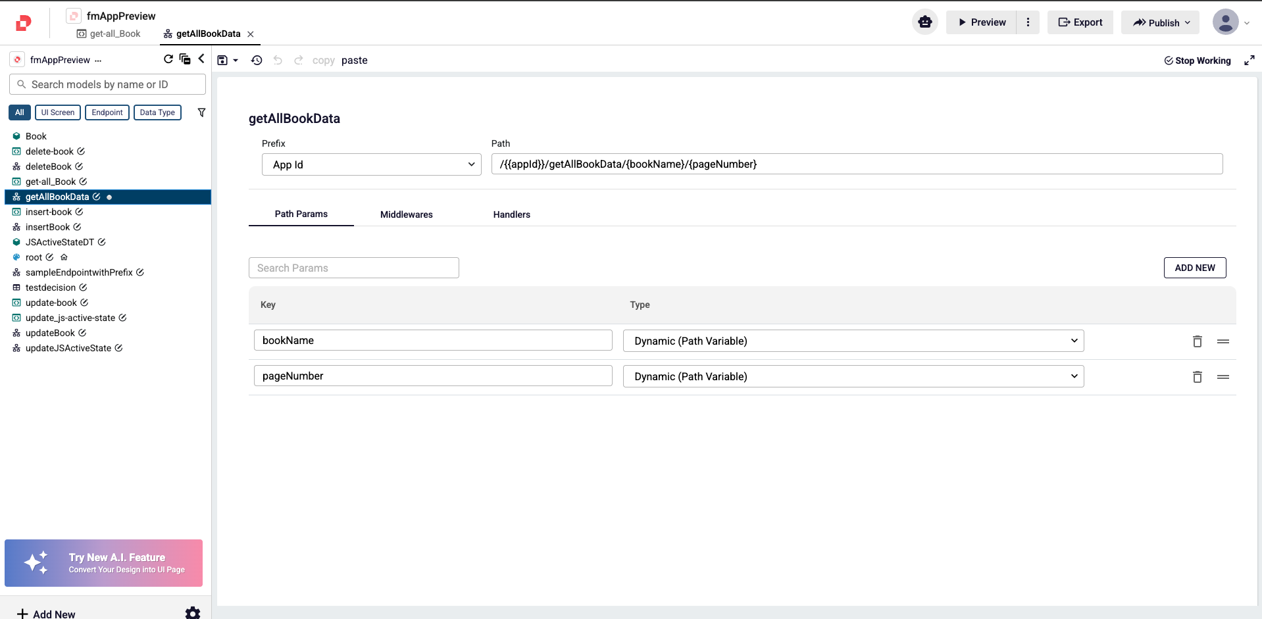The image size is (1262, 619).
Task: Open the Prefix App Id dropdown
Action: point(372,164)
